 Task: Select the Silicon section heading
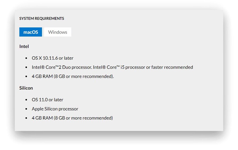point(26,88)
